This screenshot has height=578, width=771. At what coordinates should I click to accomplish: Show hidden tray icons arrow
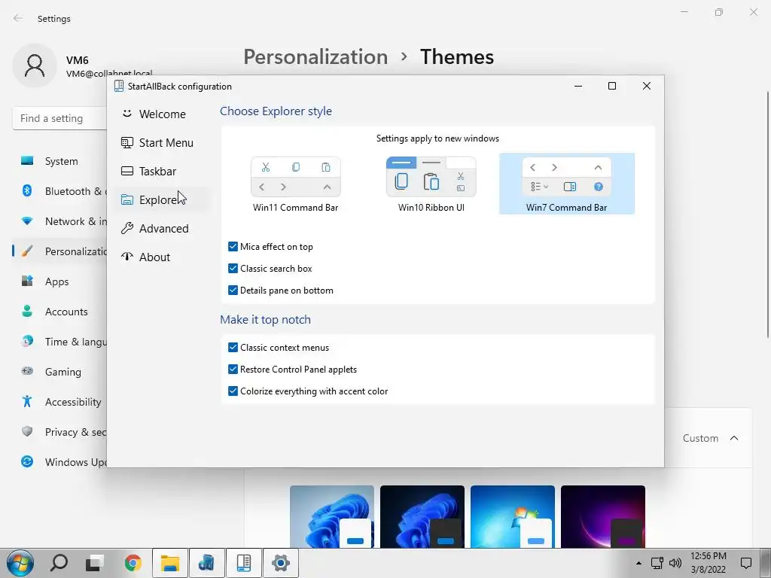(x=638, y=563)
